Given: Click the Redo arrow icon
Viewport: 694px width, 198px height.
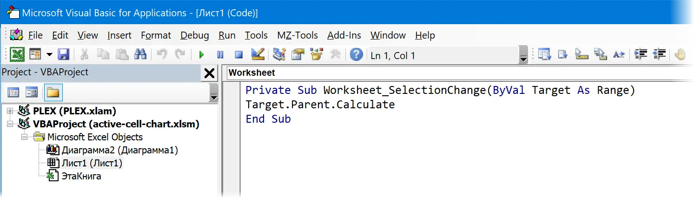Looking at the screenshot, I should point(180,55).
